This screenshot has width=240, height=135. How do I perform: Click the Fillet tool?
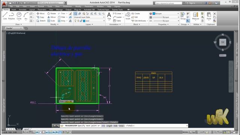tap(61, 17)
